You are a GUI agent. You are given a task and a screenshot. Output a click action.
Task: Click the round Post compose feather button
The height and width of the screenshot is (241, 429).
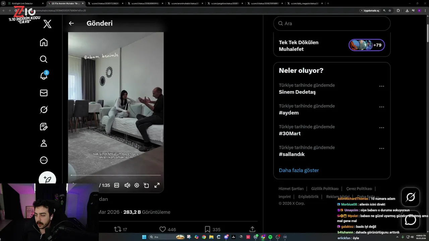click(47, 179)
